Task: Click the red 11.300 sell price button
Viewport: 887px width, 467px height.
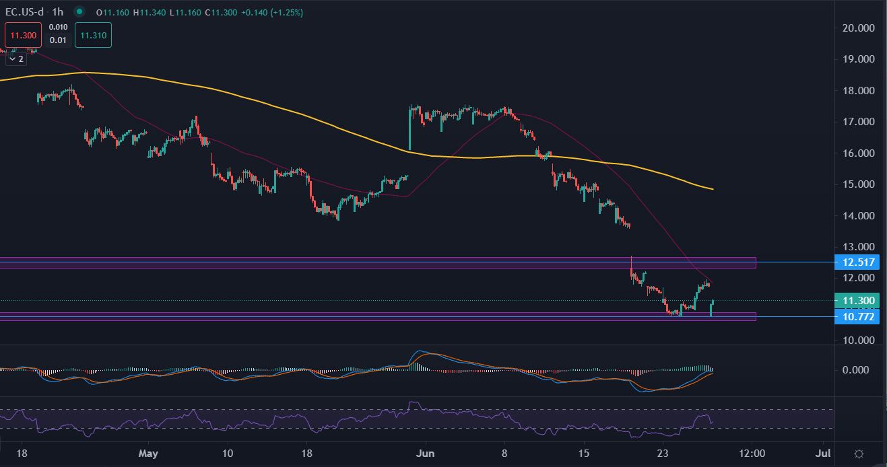Action: click(x=24, y=35)
